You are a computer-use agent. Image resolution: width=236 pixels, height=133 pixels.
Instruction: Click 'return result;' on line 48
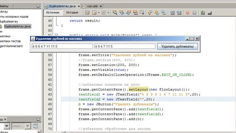[85, 21]
